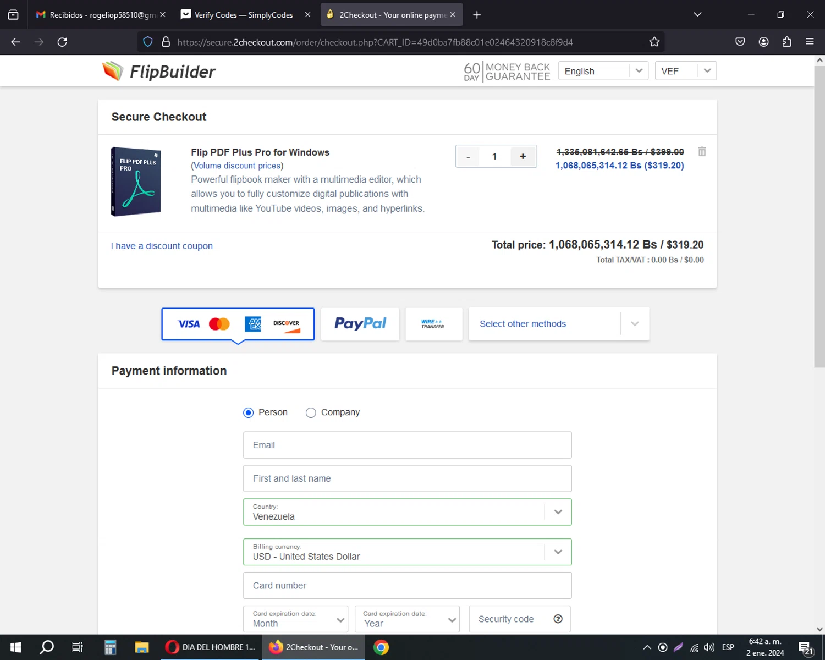Open the English language dropdown
Image resolution: width=825 pixels, height=660 pixels.
pos(603,71)
